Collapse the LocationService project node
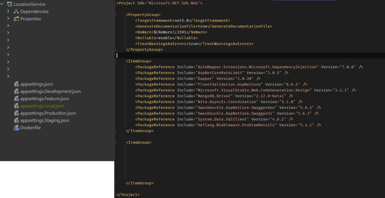This screenshot has width=385, height=198. [2, 4]
